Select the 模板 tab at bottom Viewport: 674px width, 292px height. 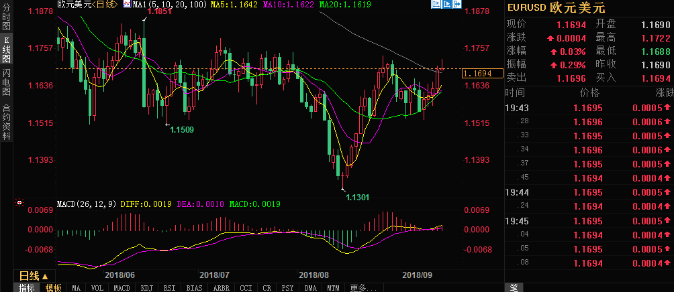(53, 288)
